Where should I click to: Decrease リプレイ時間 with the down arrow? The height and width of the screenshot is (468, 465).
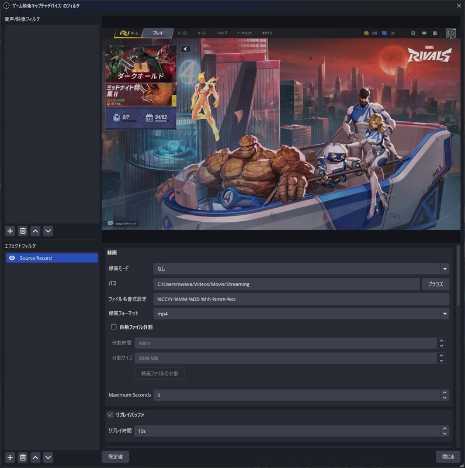(x=445, y=433)
